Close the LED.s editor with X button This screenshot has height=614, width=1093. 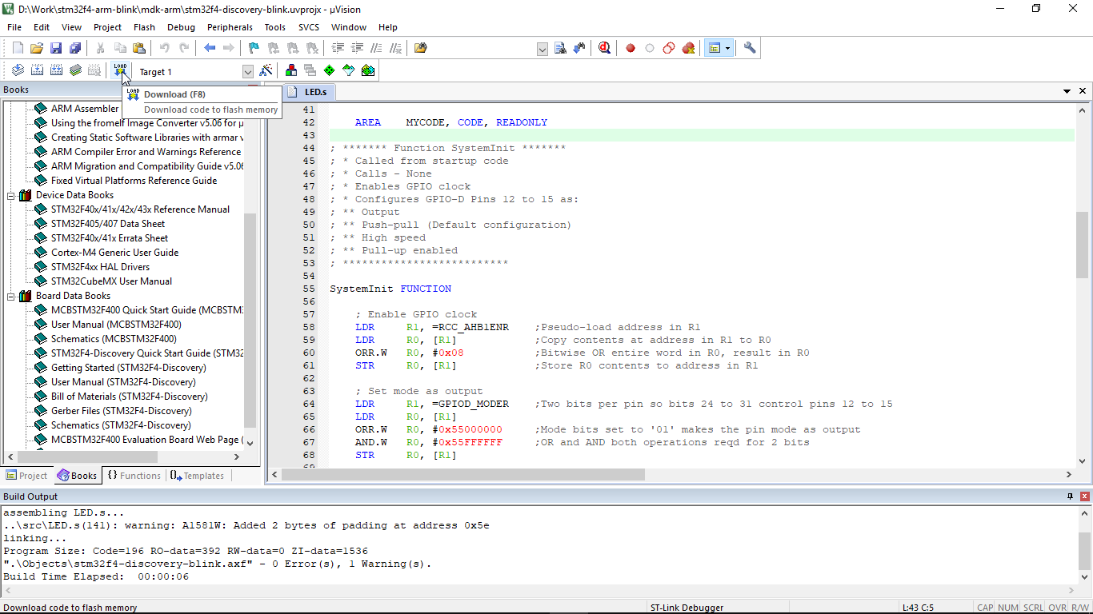pos(1083,92)
